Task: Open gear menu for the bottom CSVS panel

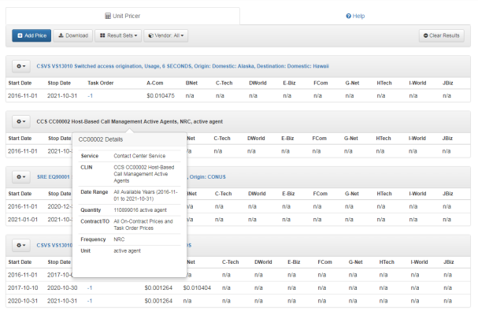Action: point(20,246)
